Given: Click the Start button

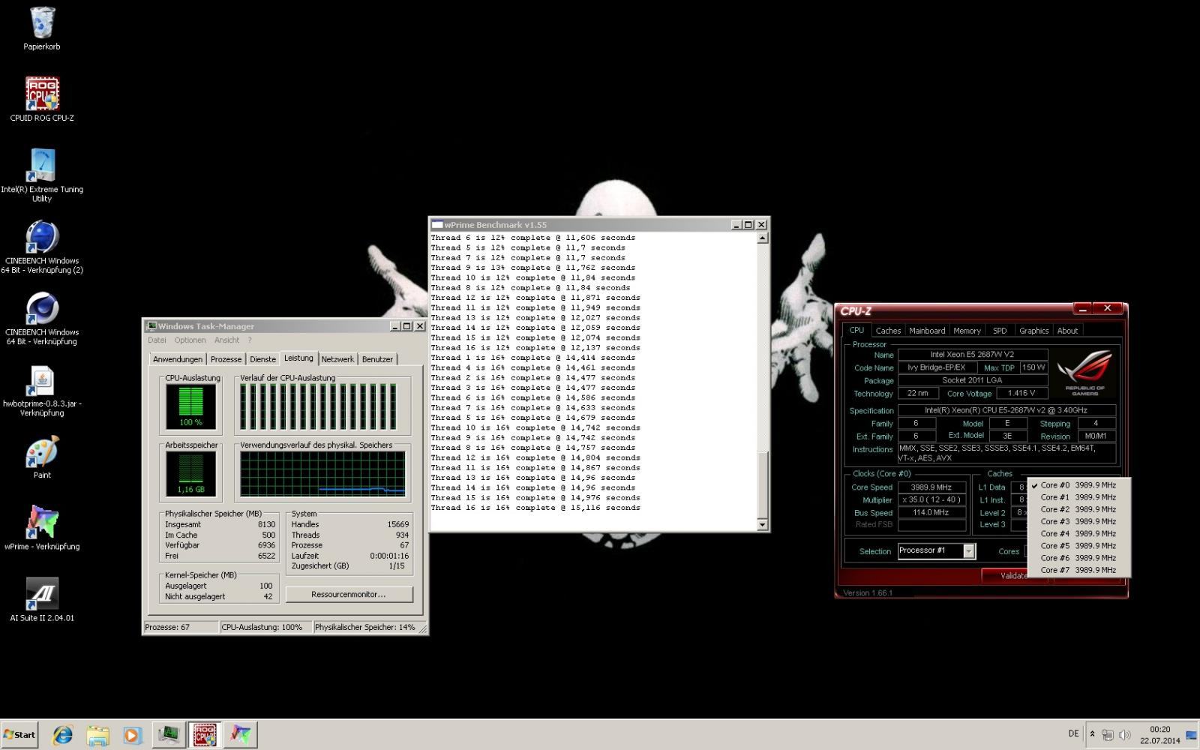Looking at the screenshot, I should [x=19, y=735].
